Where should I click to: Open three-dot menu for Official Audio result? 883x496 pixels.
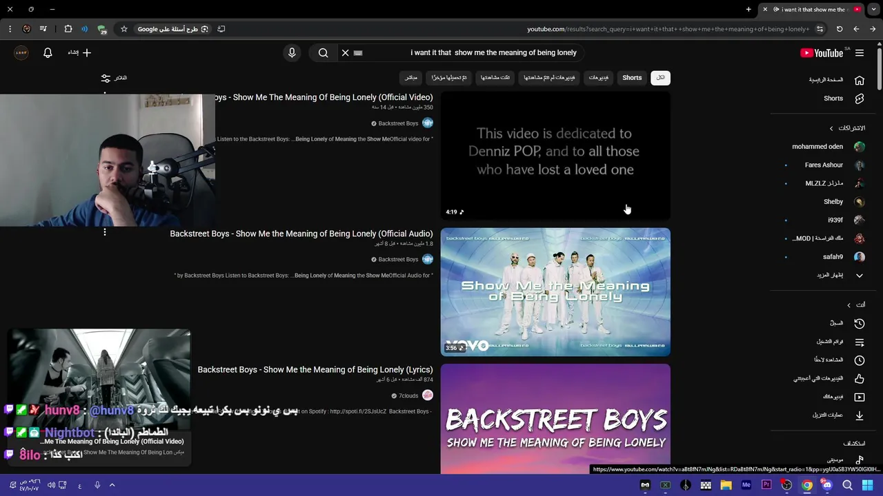point(105,232)
